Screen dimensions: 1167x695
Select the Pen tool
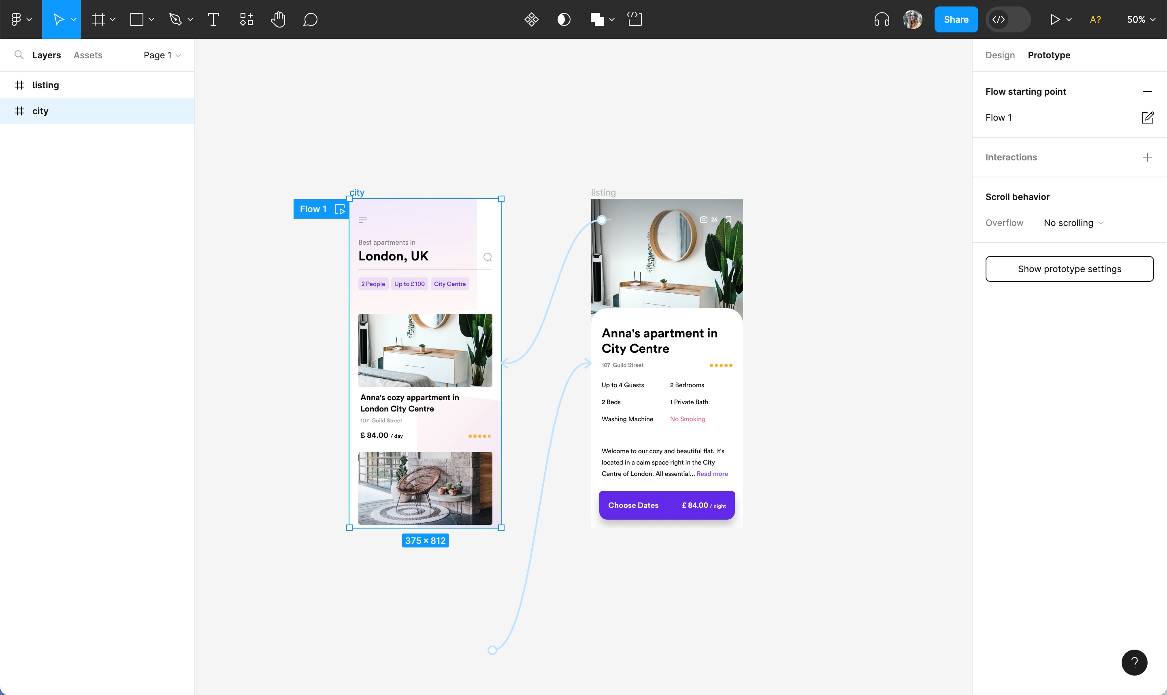(x=175, y=19)
